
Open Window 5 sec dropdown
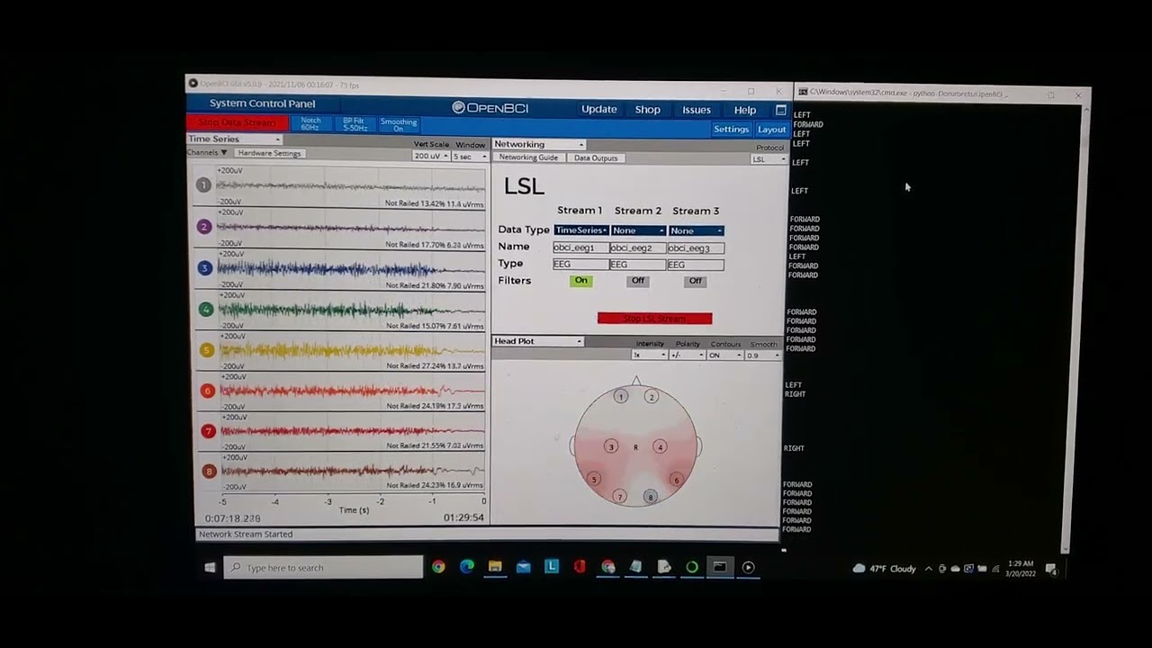[x=469, y=157]
